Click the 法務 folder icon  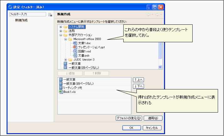pos(66,31)
